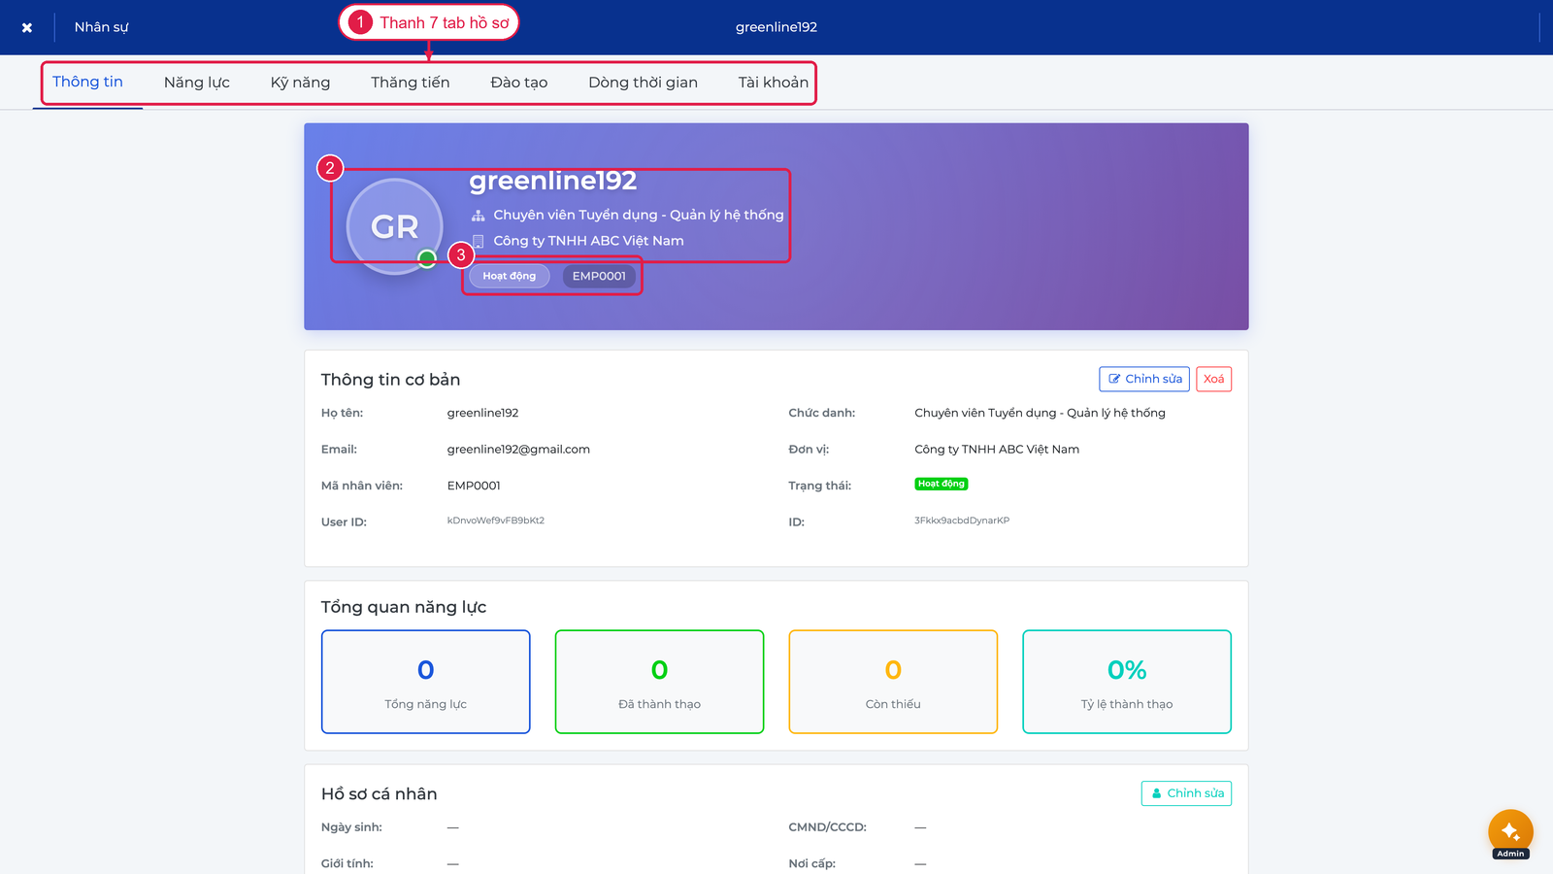
Task: Edit personal profile with teal Chỉnh sửa button
Action: click(x=1186, y=793)
